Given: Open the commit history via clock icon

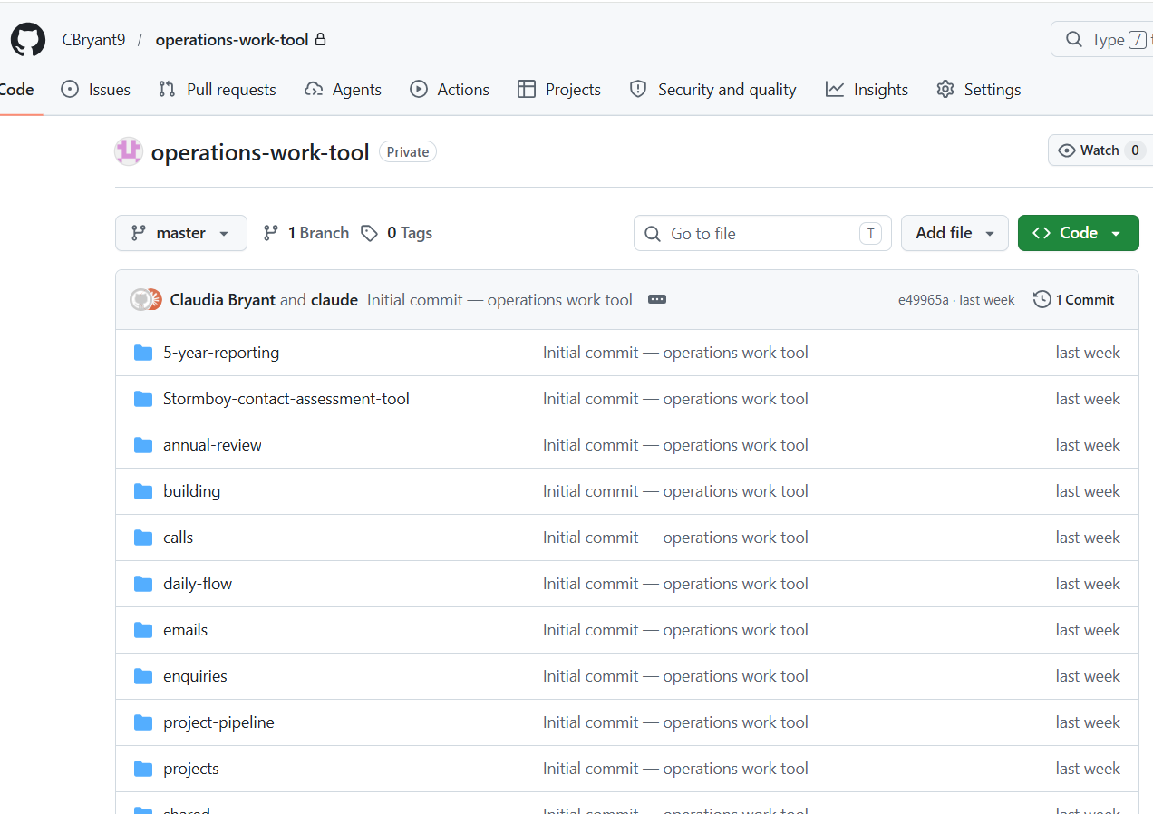Looking at the screenshot, I should (1041, 299).
